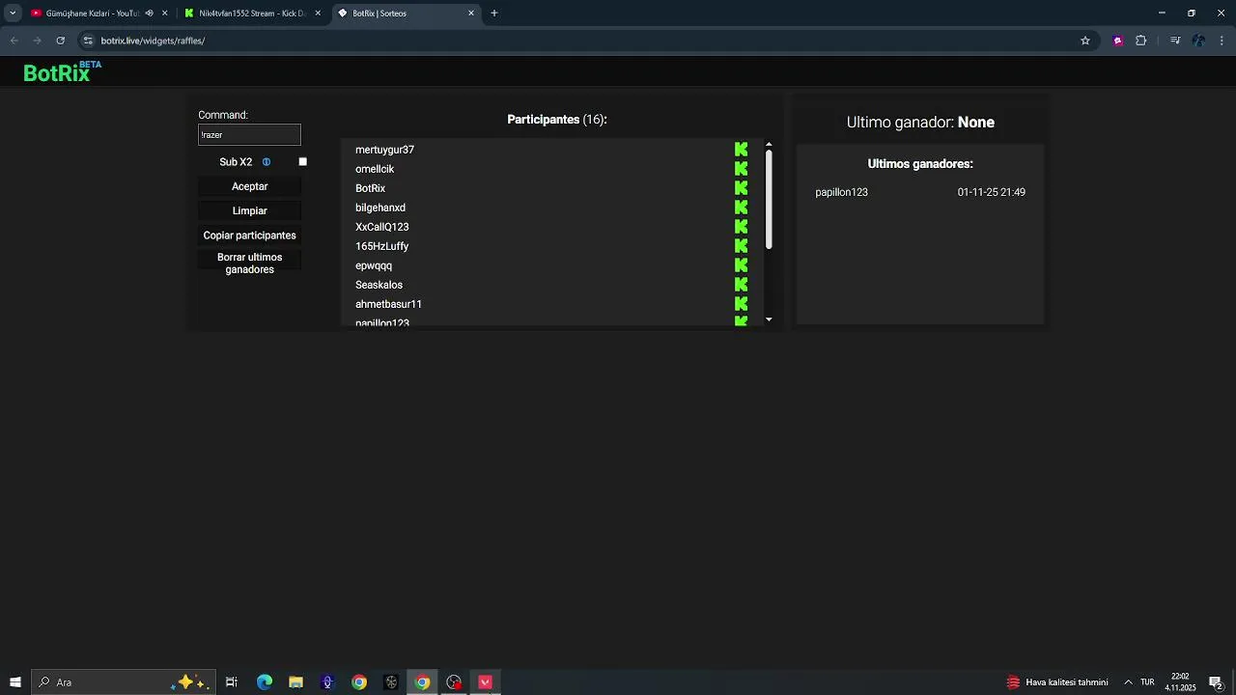Screen dimensions: 1236x695
Task: Click Kick icon next to XxCallQ123
Action: point(741,227)
